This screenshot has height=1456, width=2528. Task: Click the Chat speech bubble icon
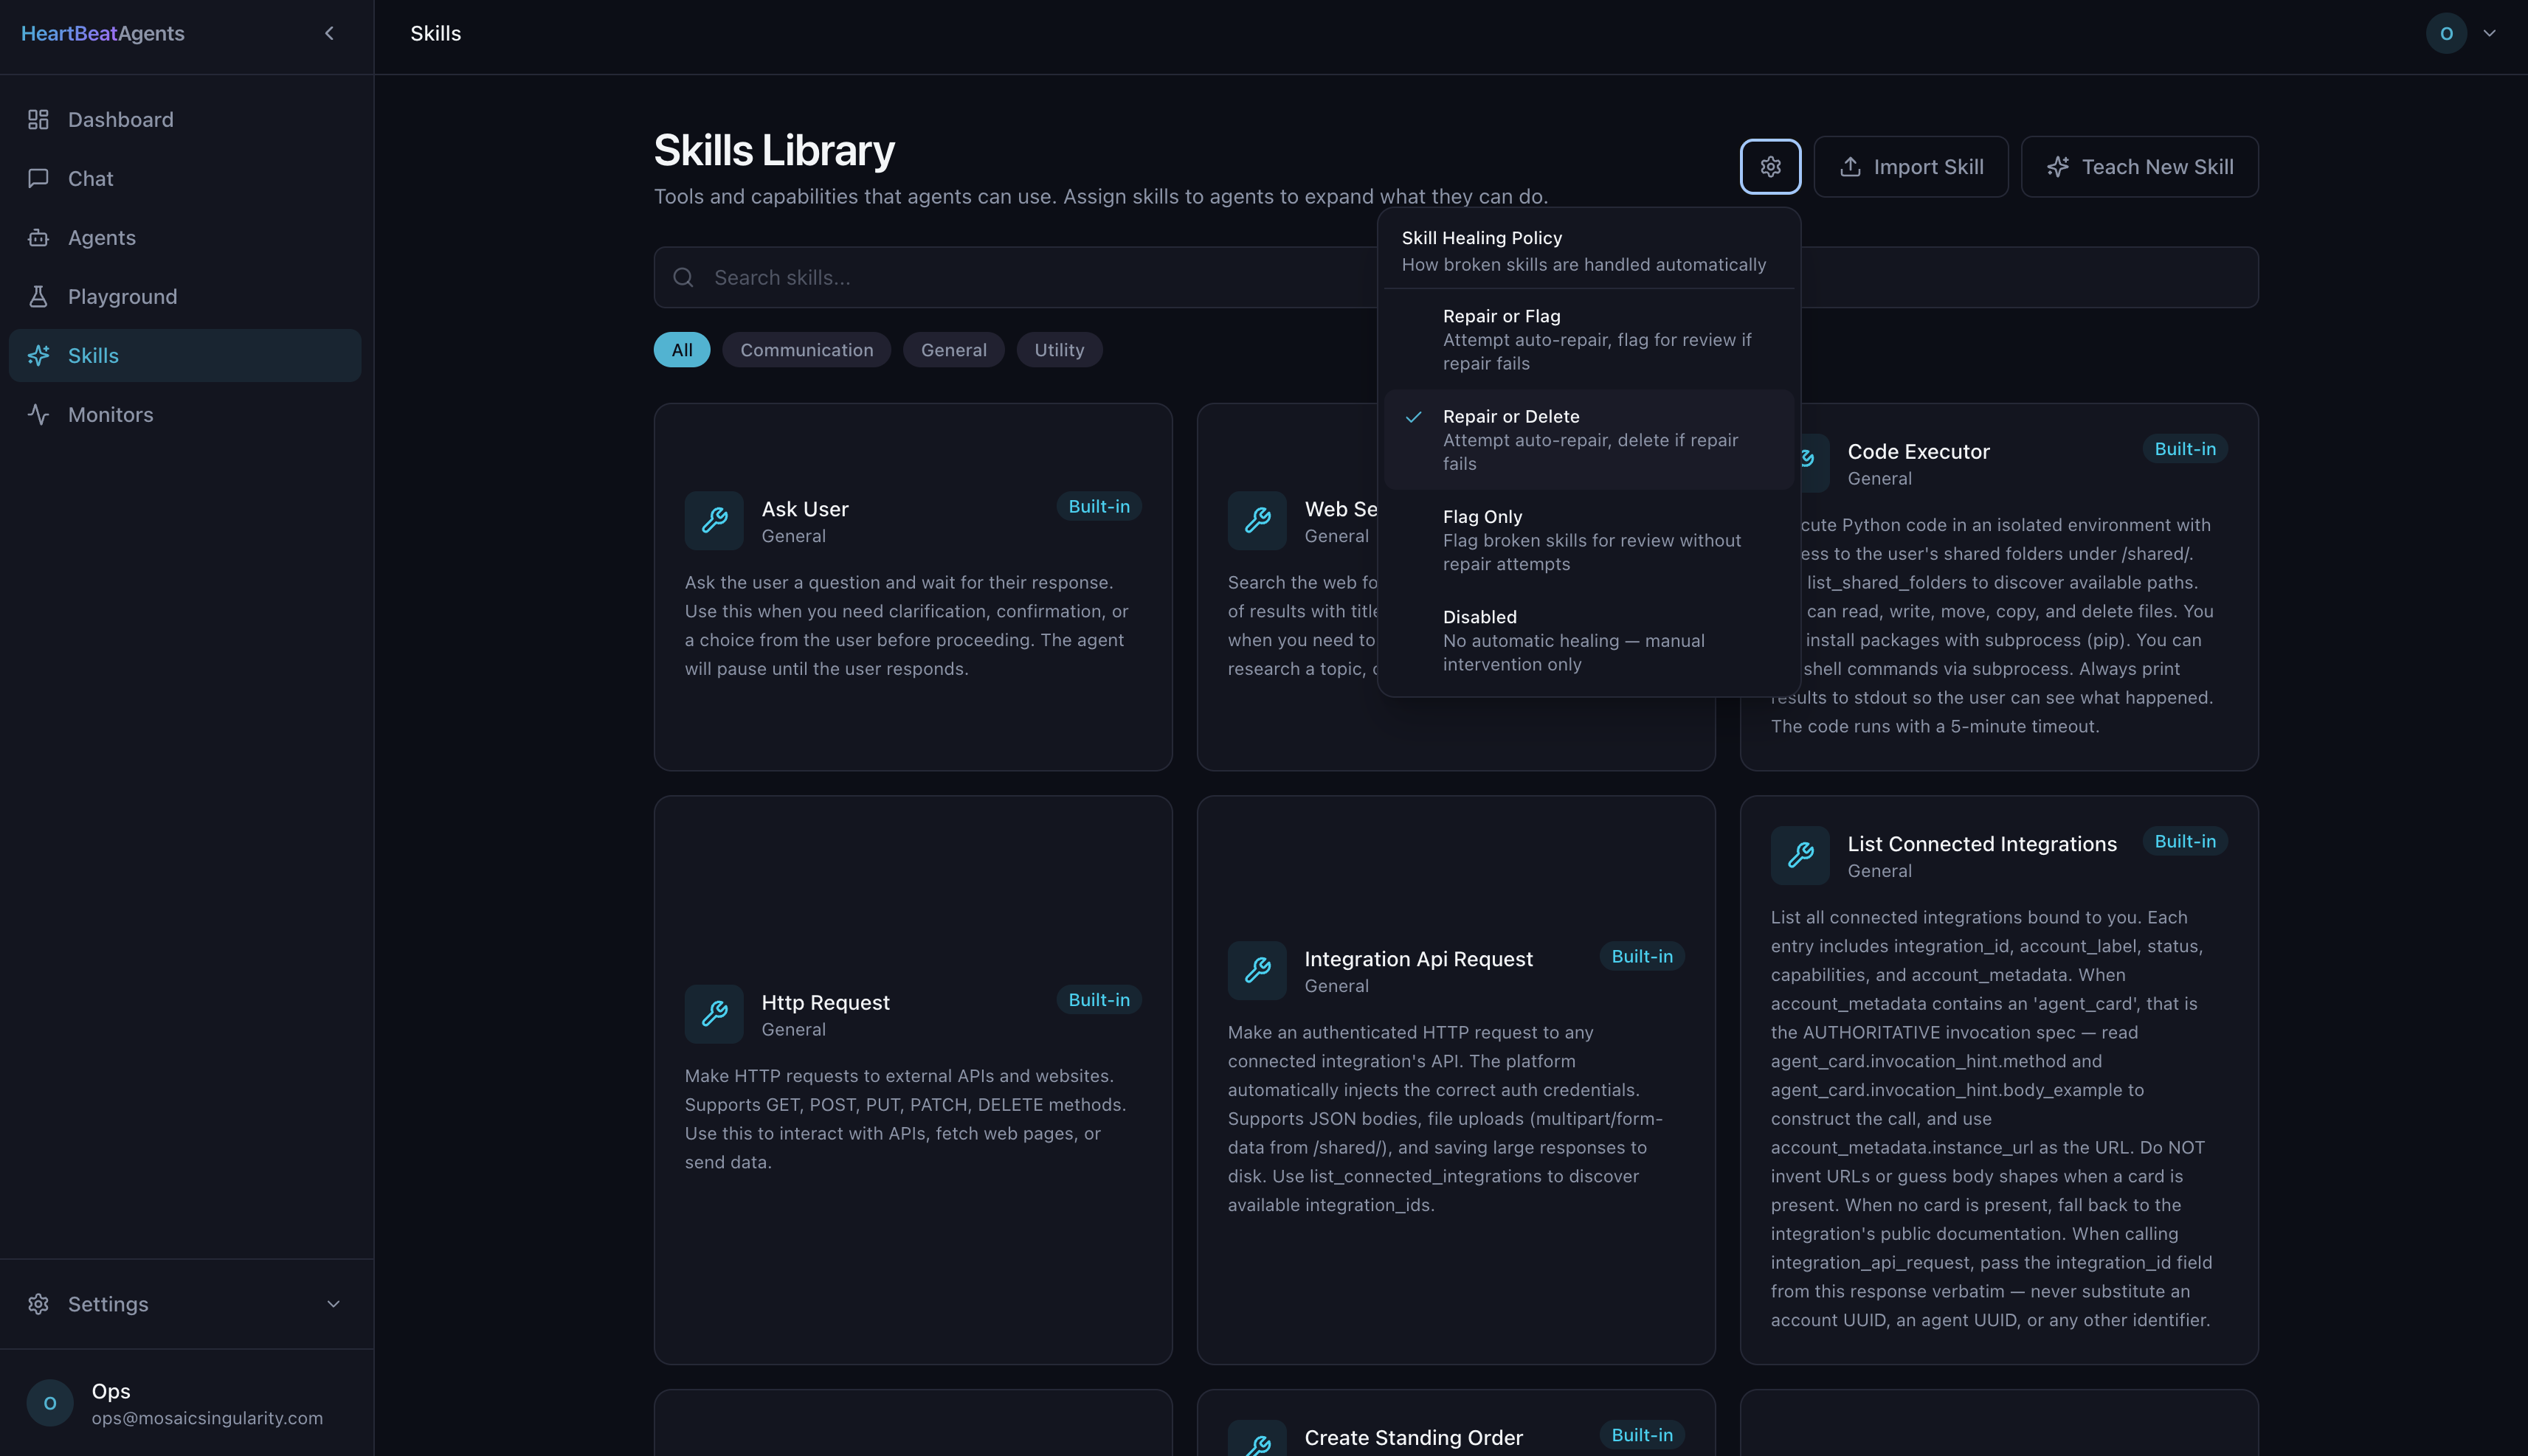(38, 179)
